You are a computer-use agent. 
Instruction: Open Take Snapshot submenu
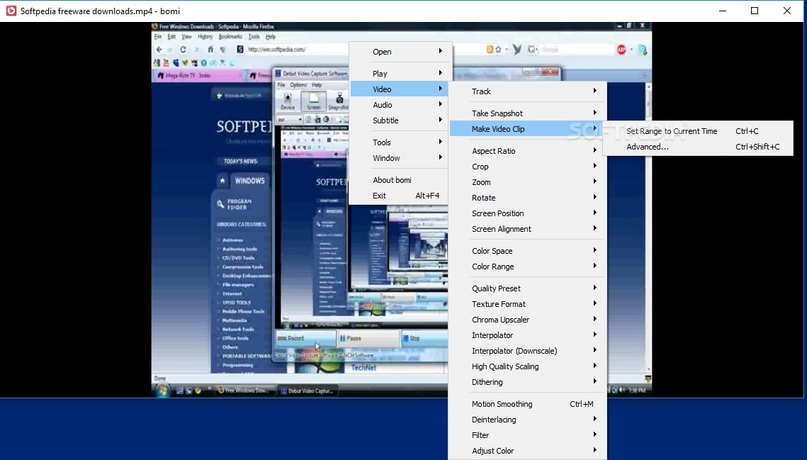click(528, 113)
